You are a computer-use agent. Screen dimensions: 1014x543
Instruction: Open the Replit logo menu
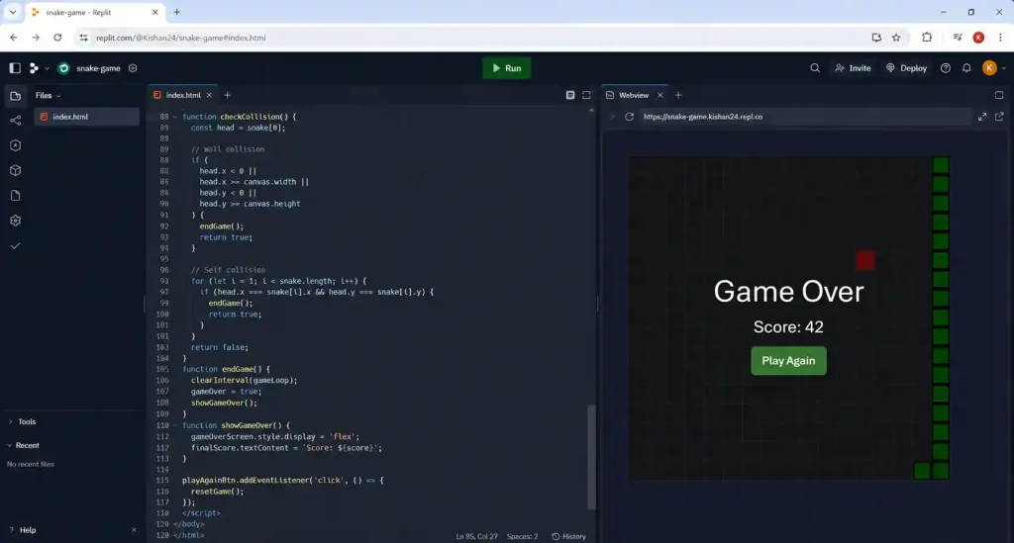tap(34, 68)
